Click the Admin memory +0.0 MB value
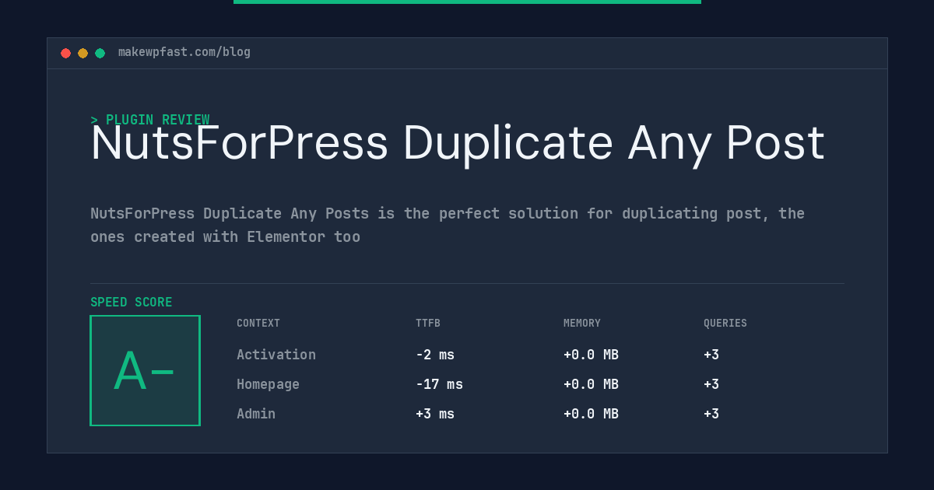Viewport: 934px width, 490px height. tap(591, 414)
